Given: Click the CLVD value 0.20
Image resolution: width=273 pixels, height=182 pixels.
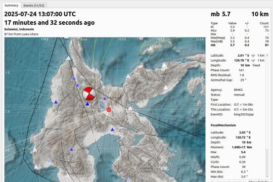Looking at the screenshot, I should click(x=242, y=162).
